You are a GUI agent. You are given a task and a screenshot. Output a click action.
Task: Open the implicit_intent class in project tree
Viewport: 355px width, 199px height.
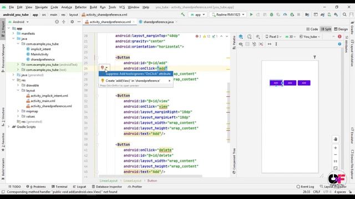(40, 49)
